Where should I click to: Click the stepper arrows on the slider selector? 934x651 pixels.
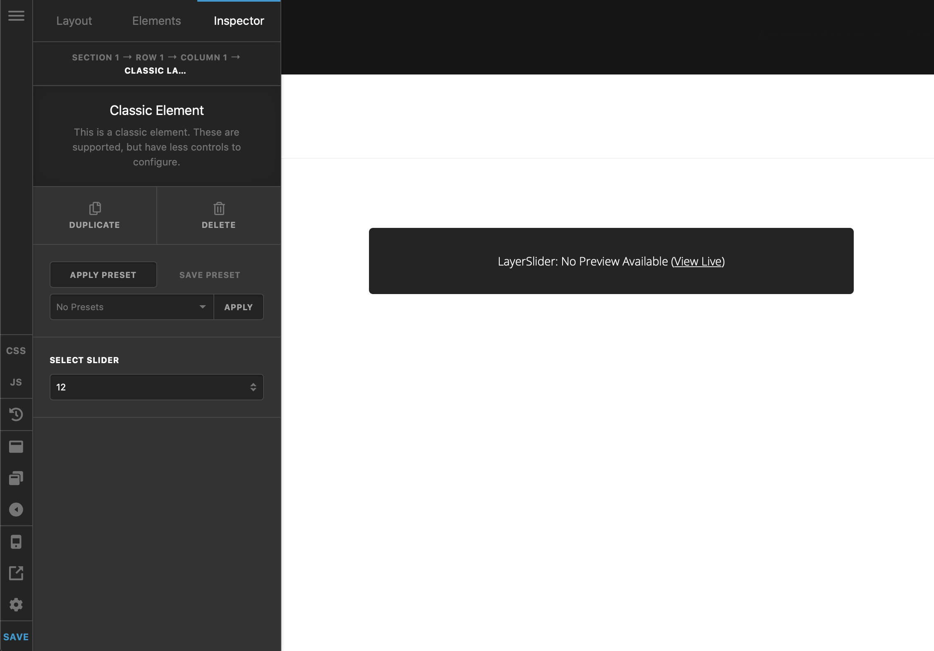click(254, 387)
